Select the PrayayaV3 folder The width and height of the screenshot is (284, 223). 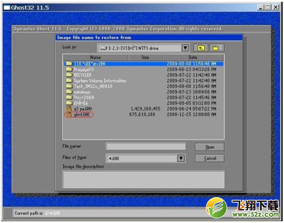click(x=84, y=70)
